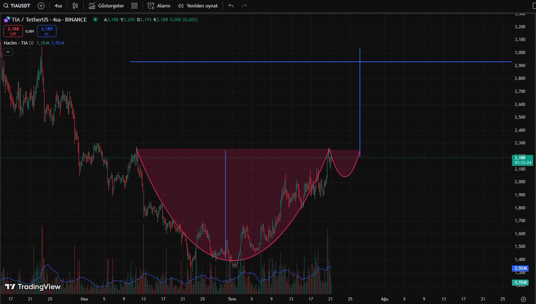Image resolution: width=536 pixels, height=304 pixels.
Task: Collapse the chart legend with the arrow toggle
Action: click(x=8, y=51)
